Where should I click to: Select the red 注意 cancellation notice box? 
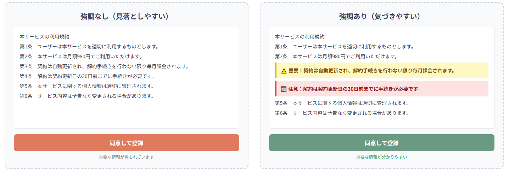point(382,89)
